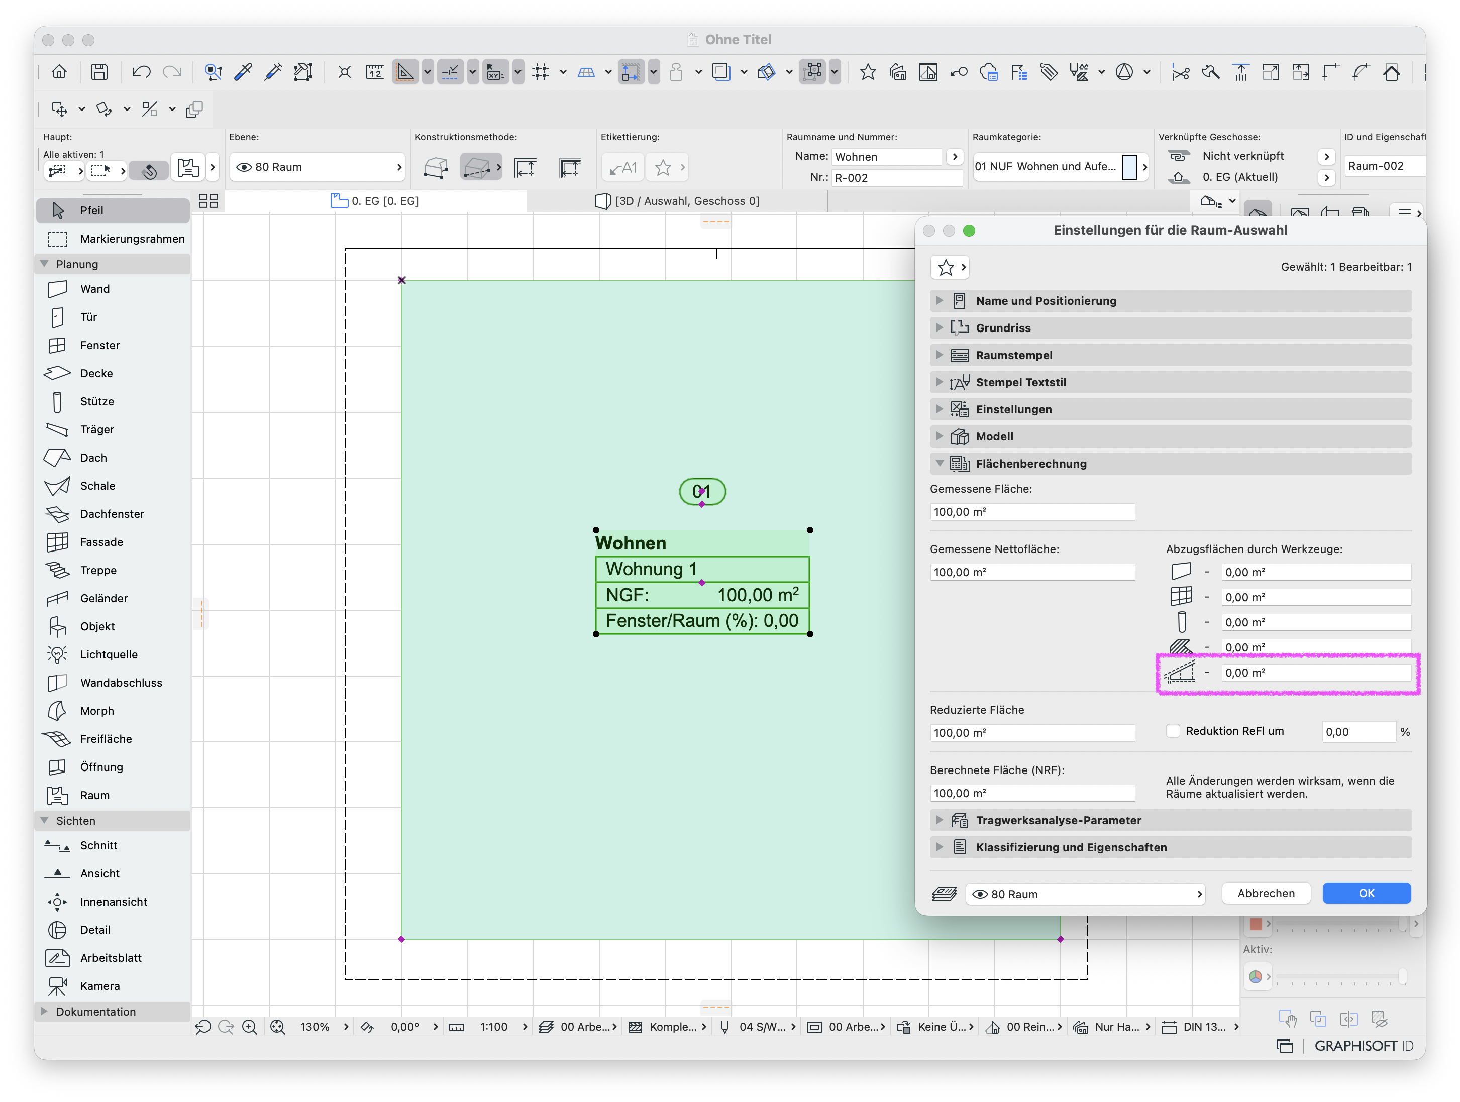Click the Undo arrow in toolbar

coord(141,72)
